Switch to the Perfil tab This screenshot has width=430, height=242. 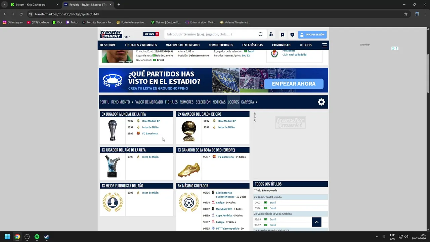click(104, 102)
